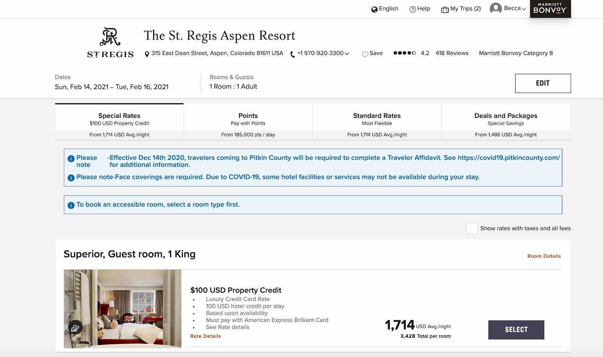Select the $100 USD Property Credit rate
Screen dimensions: 603x357
516,330
